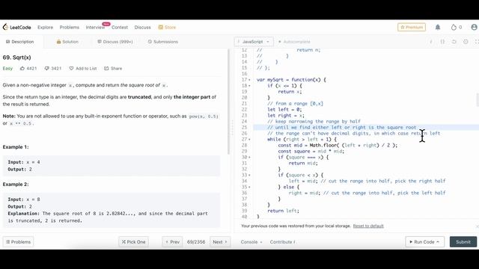Open Contest in navigation
This screenshot has width=479, height=269.
pos(120,27)
